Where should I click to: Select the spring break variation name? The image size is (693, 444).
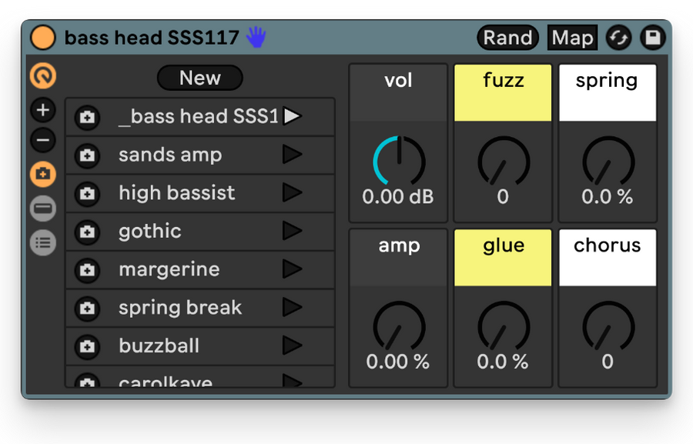pos(180,308)
